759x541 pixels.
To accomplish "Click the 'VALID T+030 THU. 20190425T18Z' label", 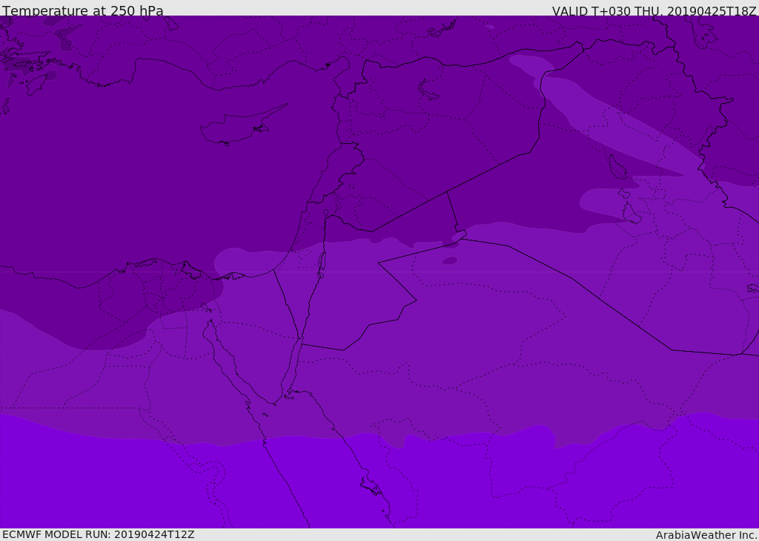I will [x=654, y=10].
